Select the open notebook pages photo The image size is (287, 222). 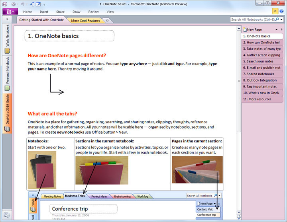[x=197, y=169]
